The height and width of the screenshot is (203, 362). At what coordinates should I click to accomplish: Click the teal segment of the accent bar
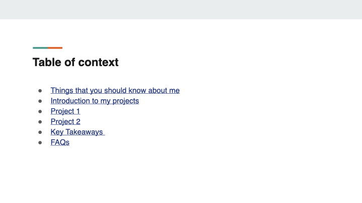coord(40,48)
